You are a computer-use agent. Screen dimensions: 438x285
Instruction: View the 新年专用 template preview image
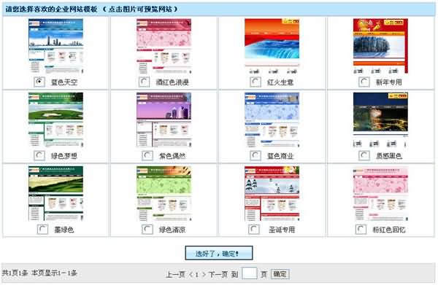tap(380, 46)
